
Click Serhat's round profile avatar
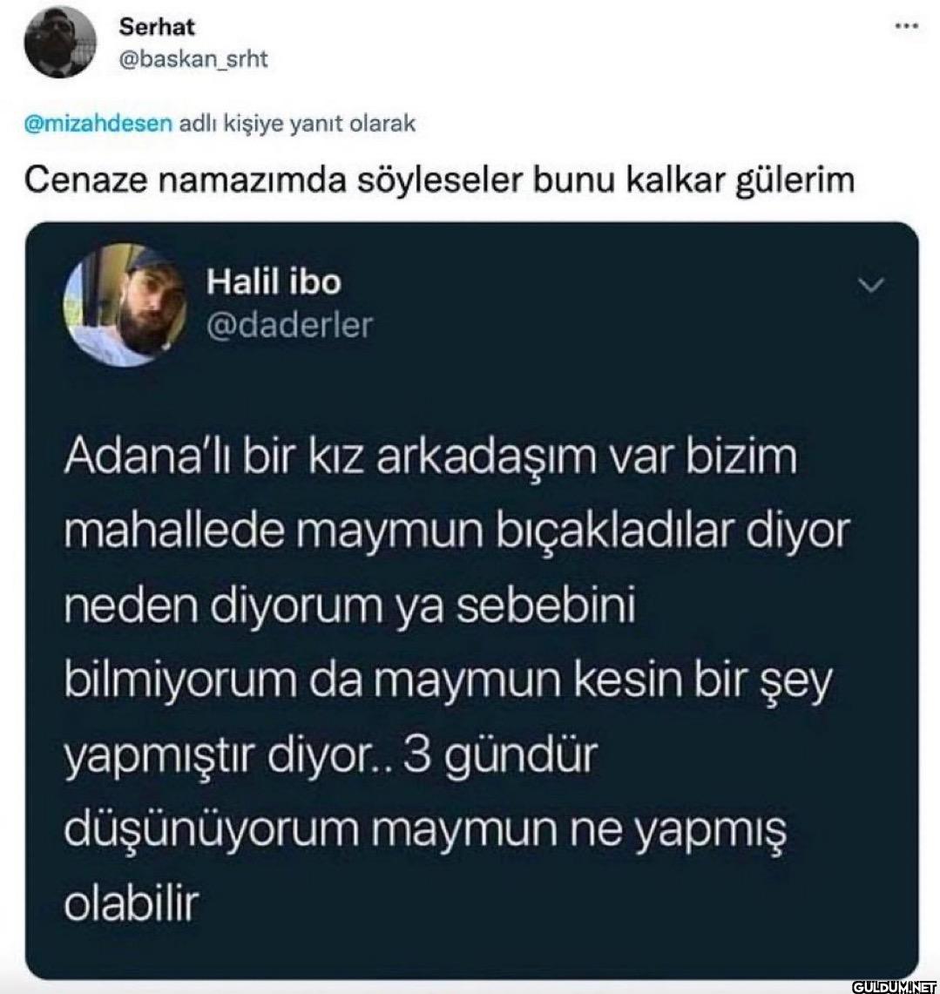click(59, 43)
